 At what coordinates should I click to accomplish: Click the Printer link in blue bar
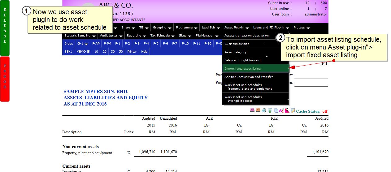132,52
